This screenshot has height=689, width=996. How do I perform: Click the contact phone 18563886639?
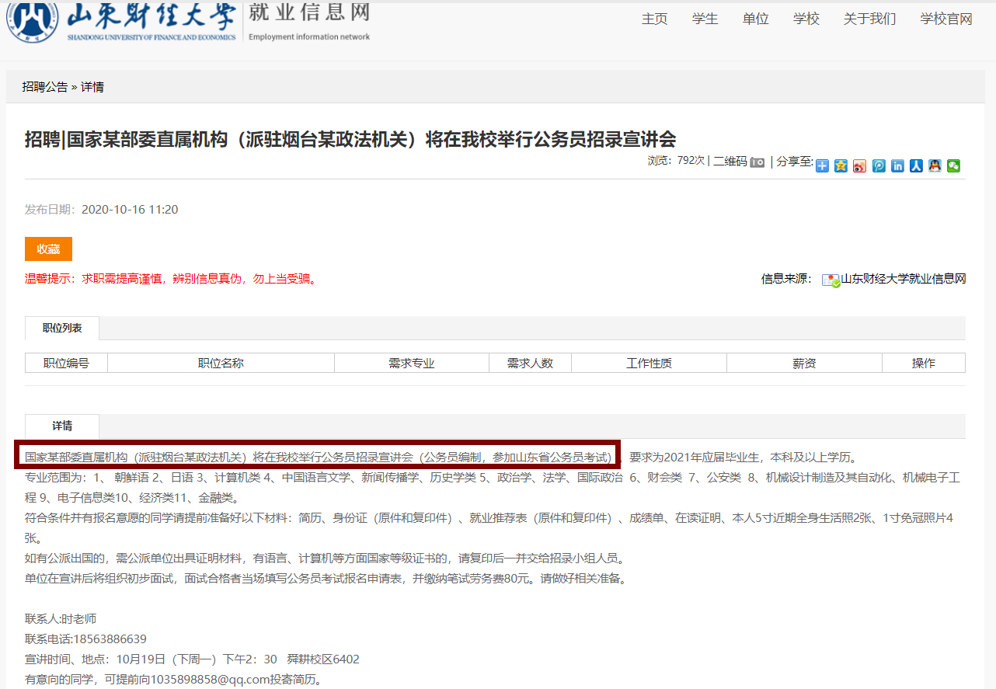coord(110,639)
